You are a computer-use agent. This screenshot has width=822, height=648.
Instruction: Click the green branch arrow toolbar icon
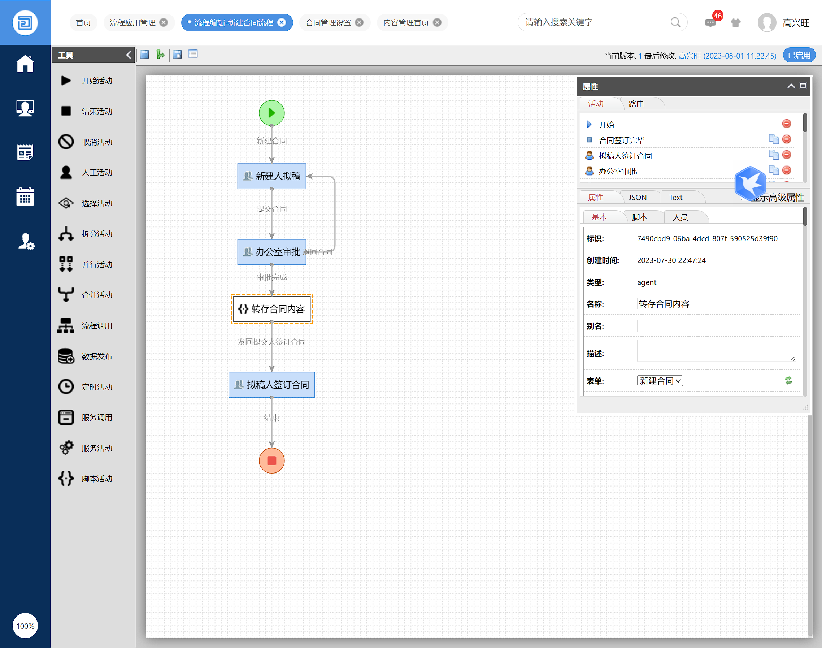[x=160, y=54]
